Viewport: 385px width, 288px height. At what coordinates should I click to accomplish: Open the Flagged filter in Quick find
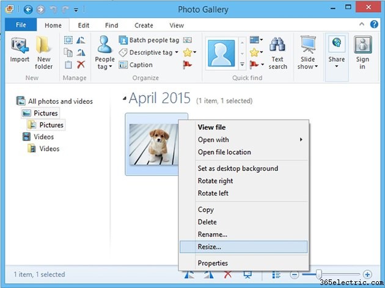257,65
